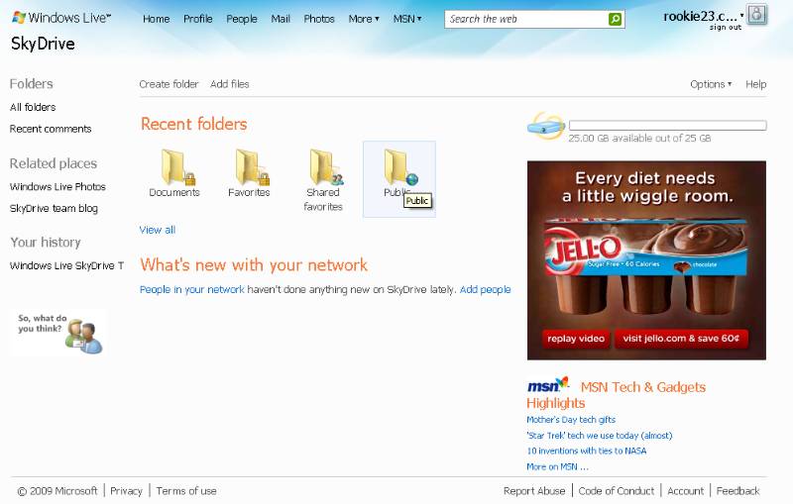Click the Feedback footer link
793x504 pixels.
pyautogui.click(x=737, y=491)
